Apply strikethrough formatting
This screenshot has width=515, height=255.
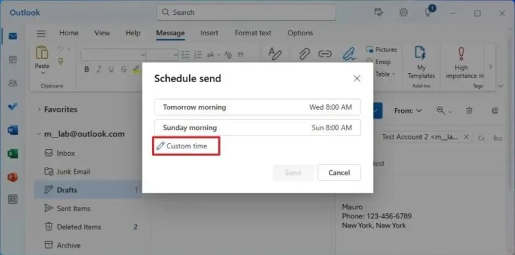click(x=123, y=69)
